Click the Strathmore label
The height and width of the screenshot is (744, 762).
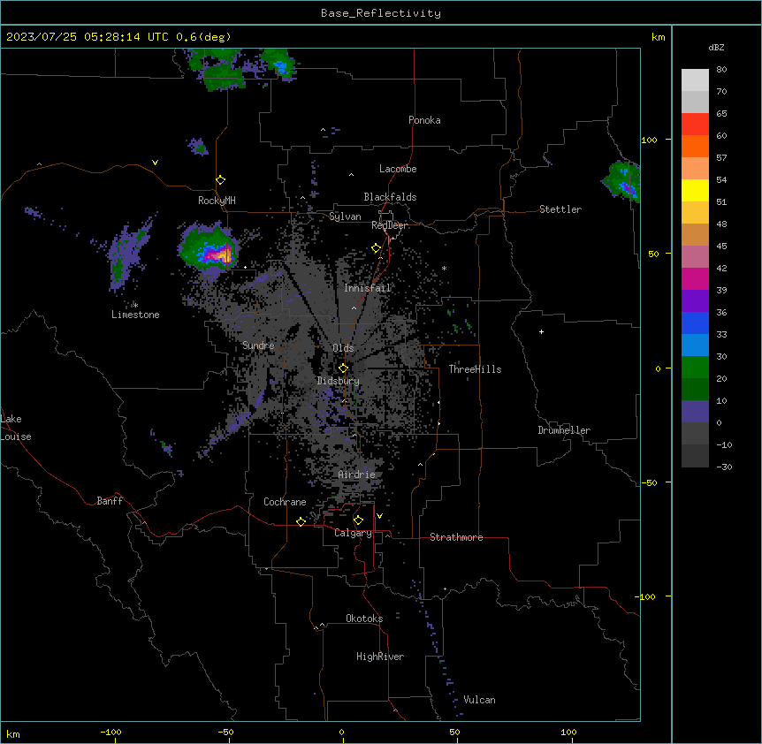tap(456, 537)
